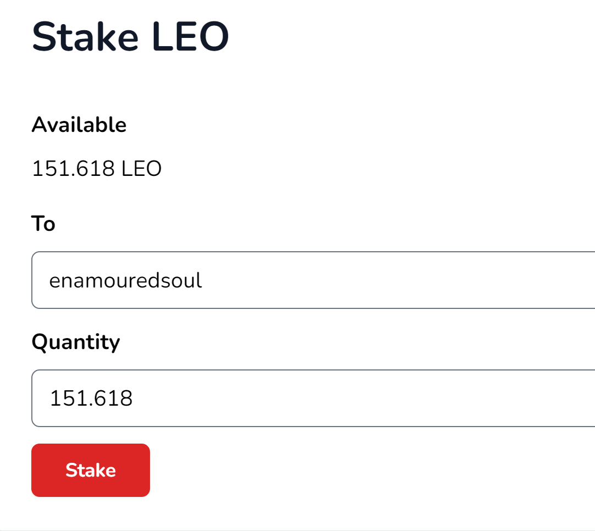Click the Stake LEO heading
The width and height of the screenshot is (595, 531).
click(131, 36)
